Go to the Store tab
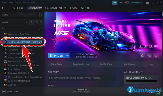The height and width of the screenshot is (96, 163). [19, 8]
